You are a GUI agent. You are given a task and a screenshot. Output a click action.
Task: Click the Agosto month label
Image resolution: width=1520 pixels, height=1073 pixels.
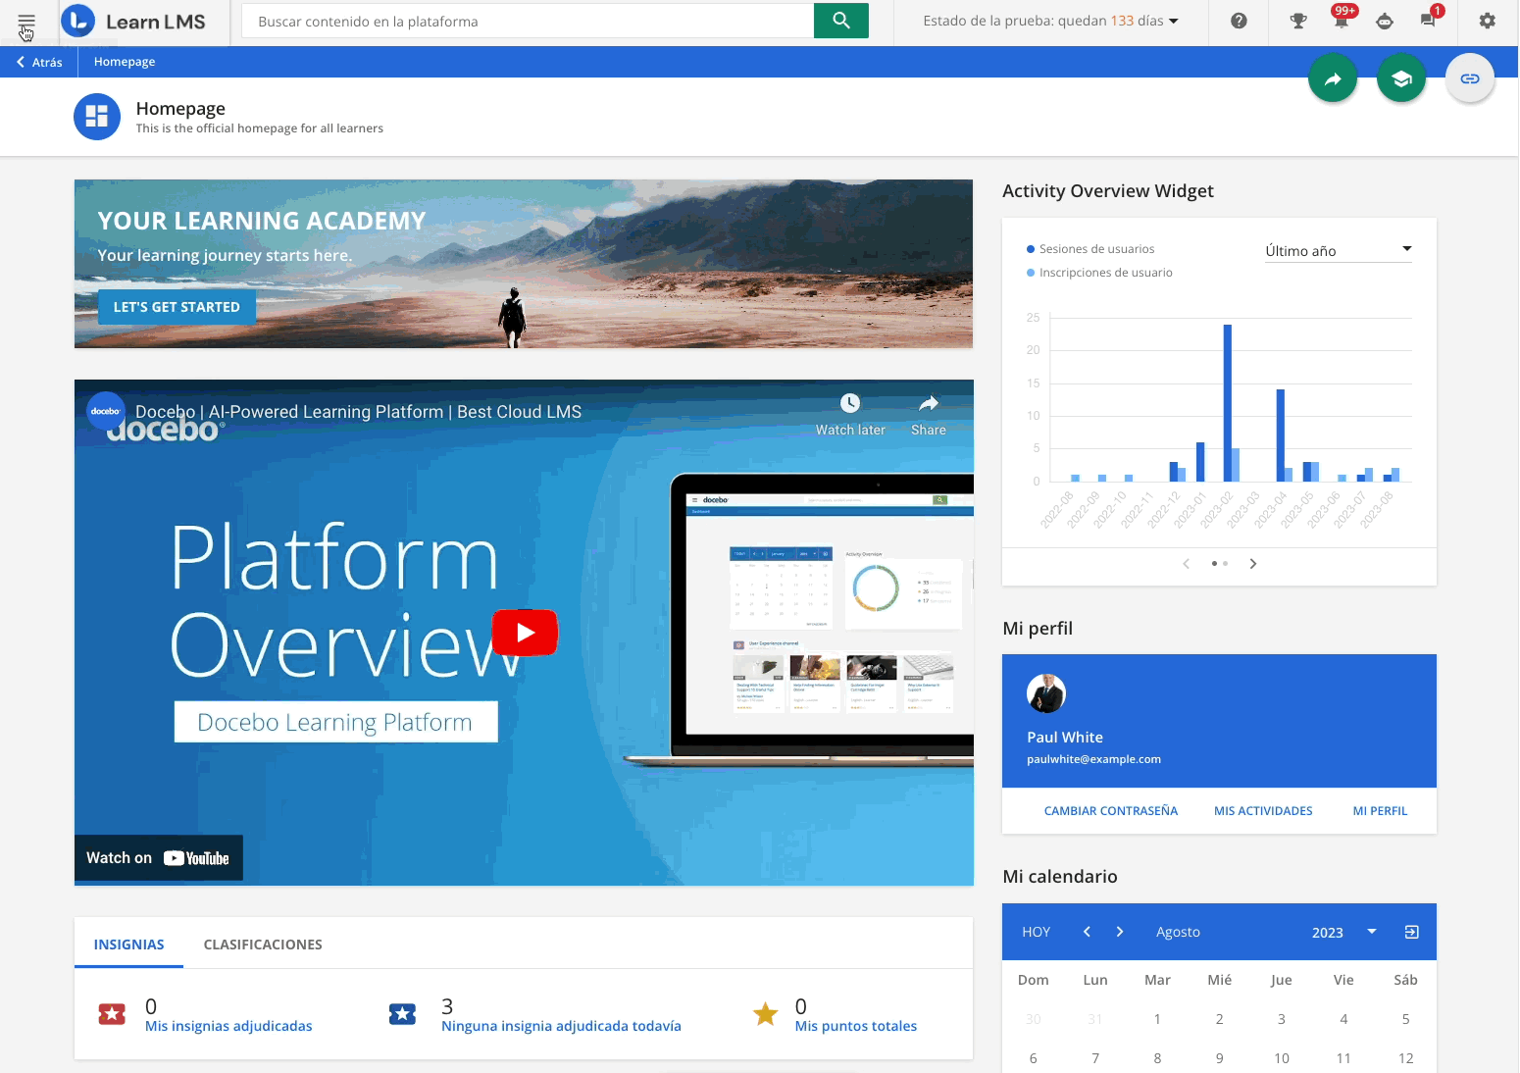1178,932
